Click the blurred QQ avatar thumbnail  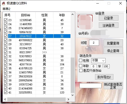click(85, 22)
